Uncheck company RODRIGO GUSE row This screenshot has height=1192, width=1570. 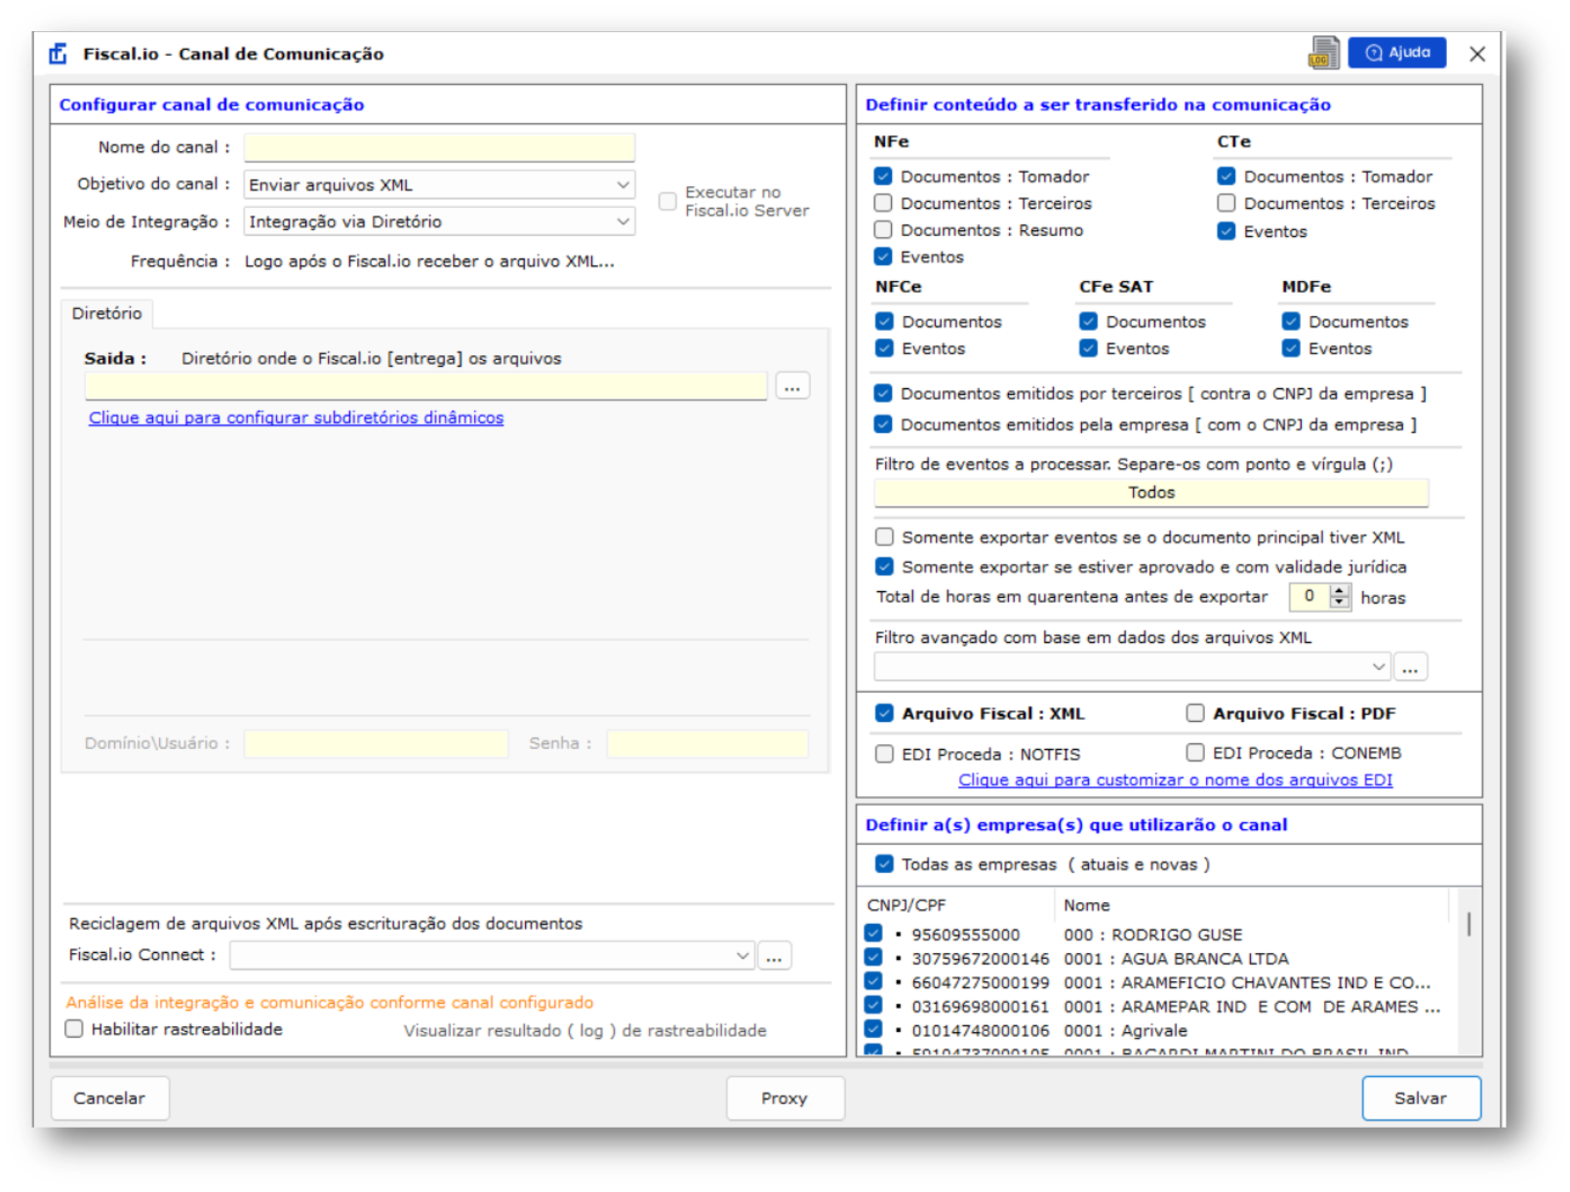coord(873,933)
